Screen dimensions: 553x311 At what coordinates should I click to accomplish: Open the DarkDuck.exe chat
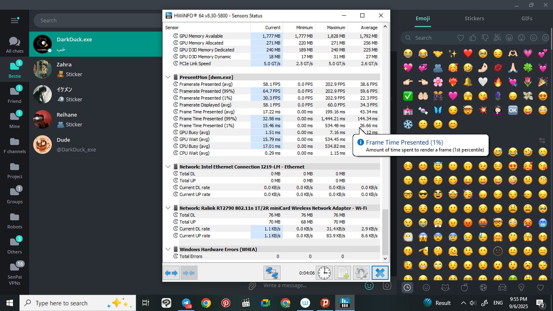[96, 44]
